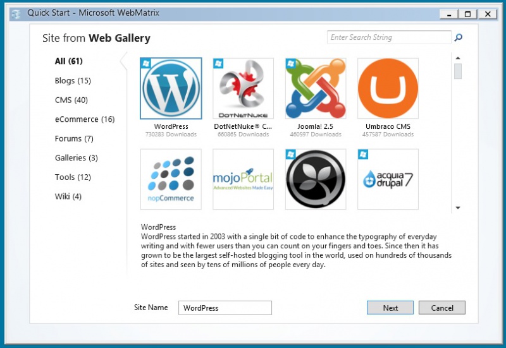
Task: Focus the Site Name text box
Action: coord(225,308)
